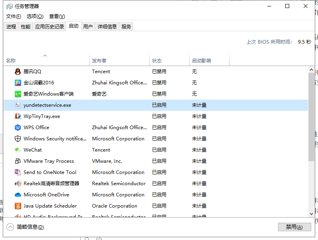Click Oracle Corporation publisher cell
318x240 pixels.
114,206
